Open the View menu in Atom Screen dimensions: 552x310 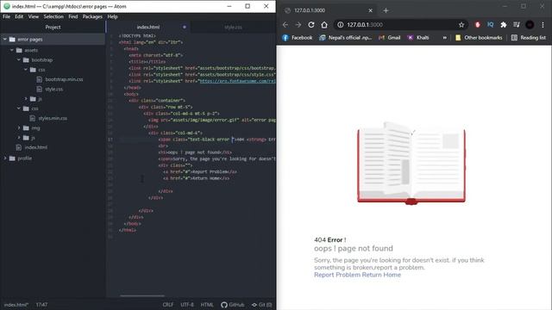point(34,16)
